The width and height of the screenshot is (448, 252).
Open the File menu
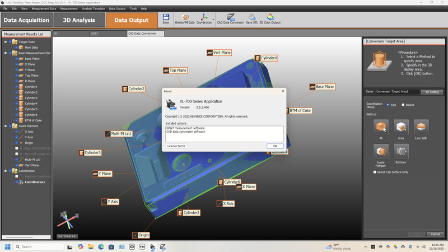click(x=6, y=8)
